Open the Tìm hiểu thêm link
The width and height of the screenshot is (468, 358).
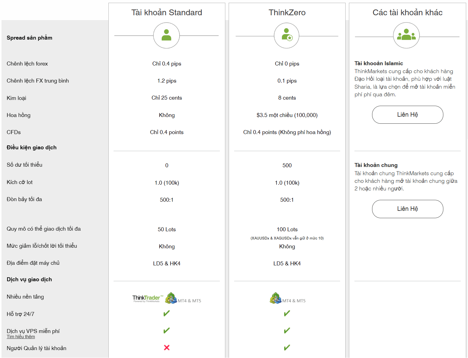[21, 337]
